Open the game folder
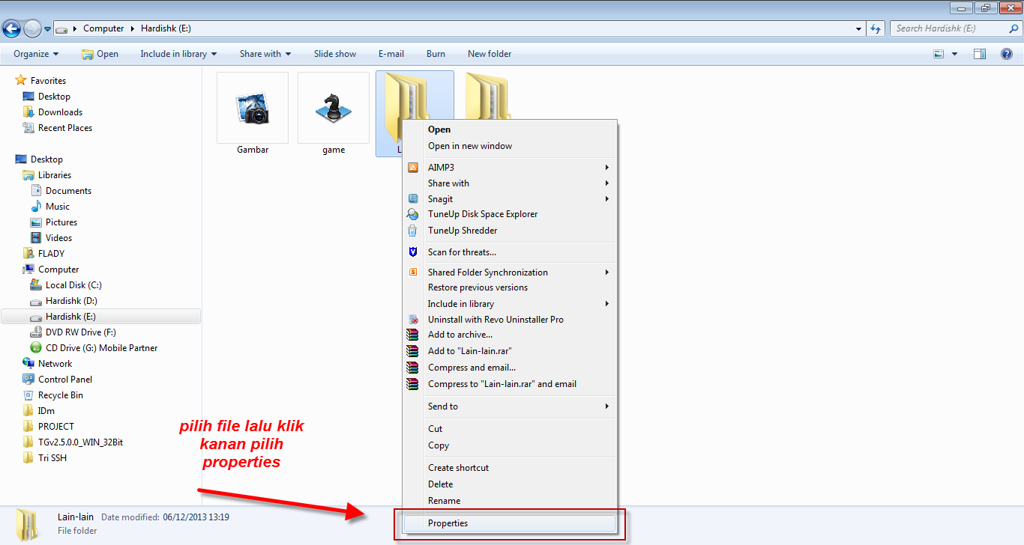This screenshot has height=545, width=1024. [x=333, y=108]
